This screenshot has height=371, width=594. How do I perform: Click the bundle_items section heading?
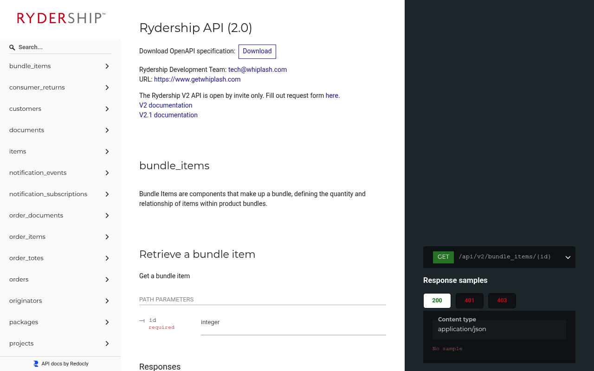[x=174, y=166]
